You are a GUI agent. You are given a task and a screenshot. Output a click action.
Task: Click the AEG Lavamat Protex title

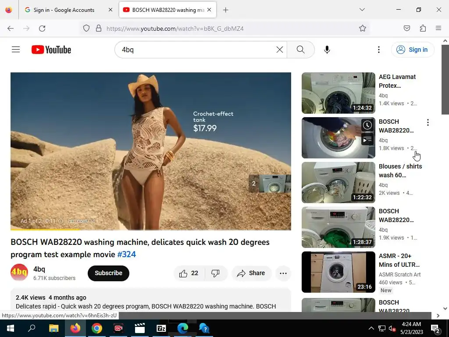tap(397, 81)
